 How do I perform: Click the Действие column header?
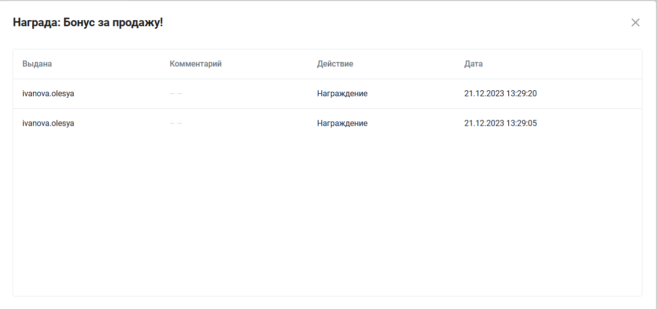pyautogui.click(x=335, y=64)
